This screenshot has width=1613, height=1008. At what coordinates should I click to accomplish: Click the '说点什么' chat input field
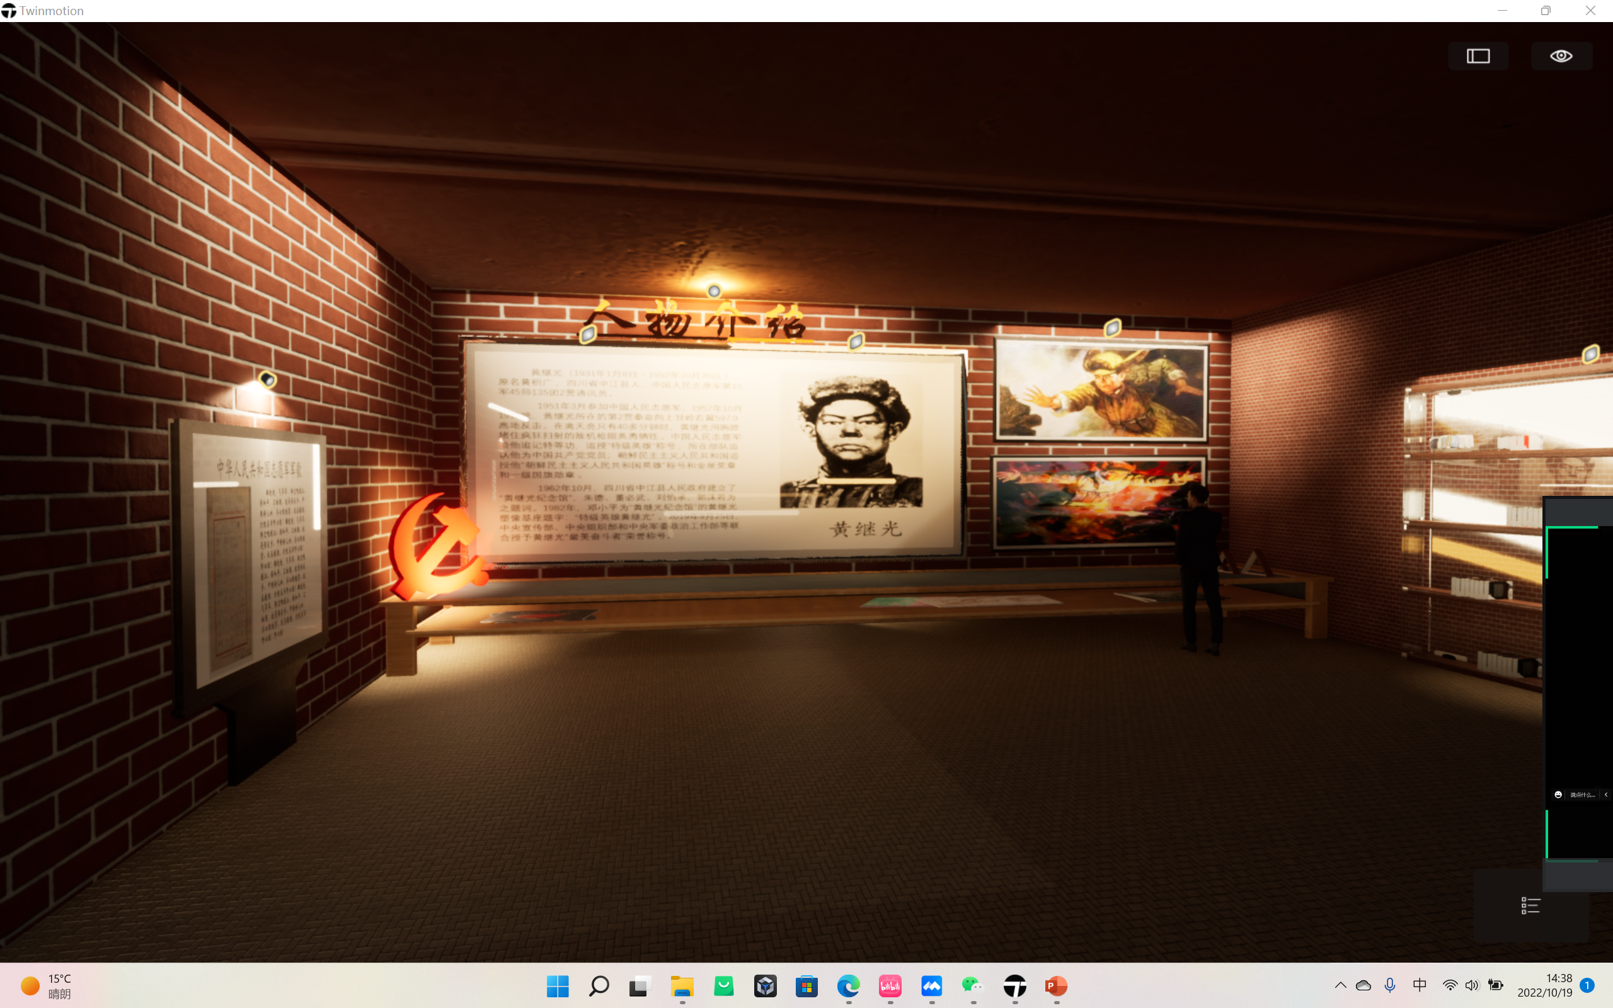tap(1582, 794)
